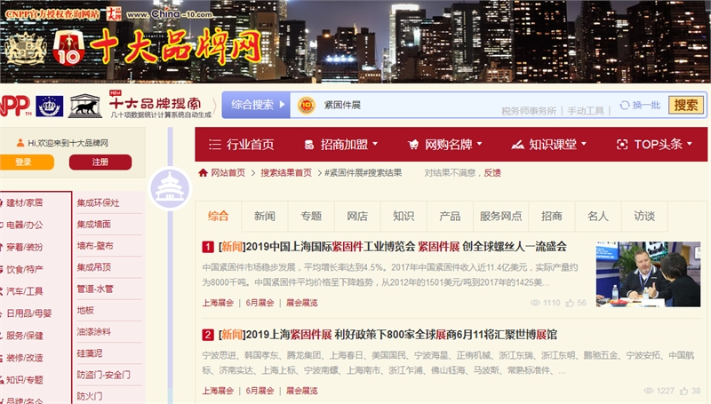Click the 网站首页 breadcrumb link
The width and height of the screenshot is (711, 404).
click(228, 172)
